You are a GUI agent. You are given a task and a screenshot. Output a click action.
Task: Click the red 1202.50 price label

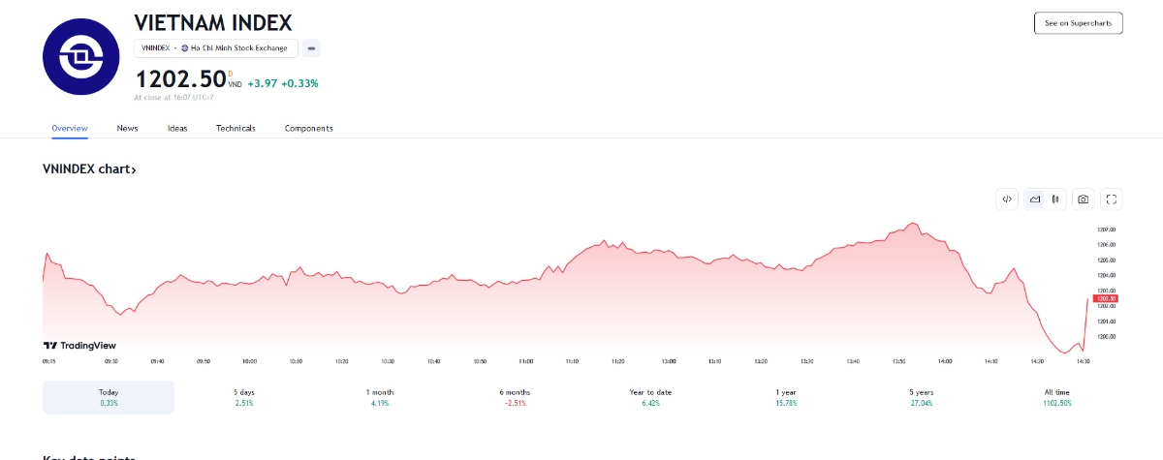click(x=1107, y=298)
